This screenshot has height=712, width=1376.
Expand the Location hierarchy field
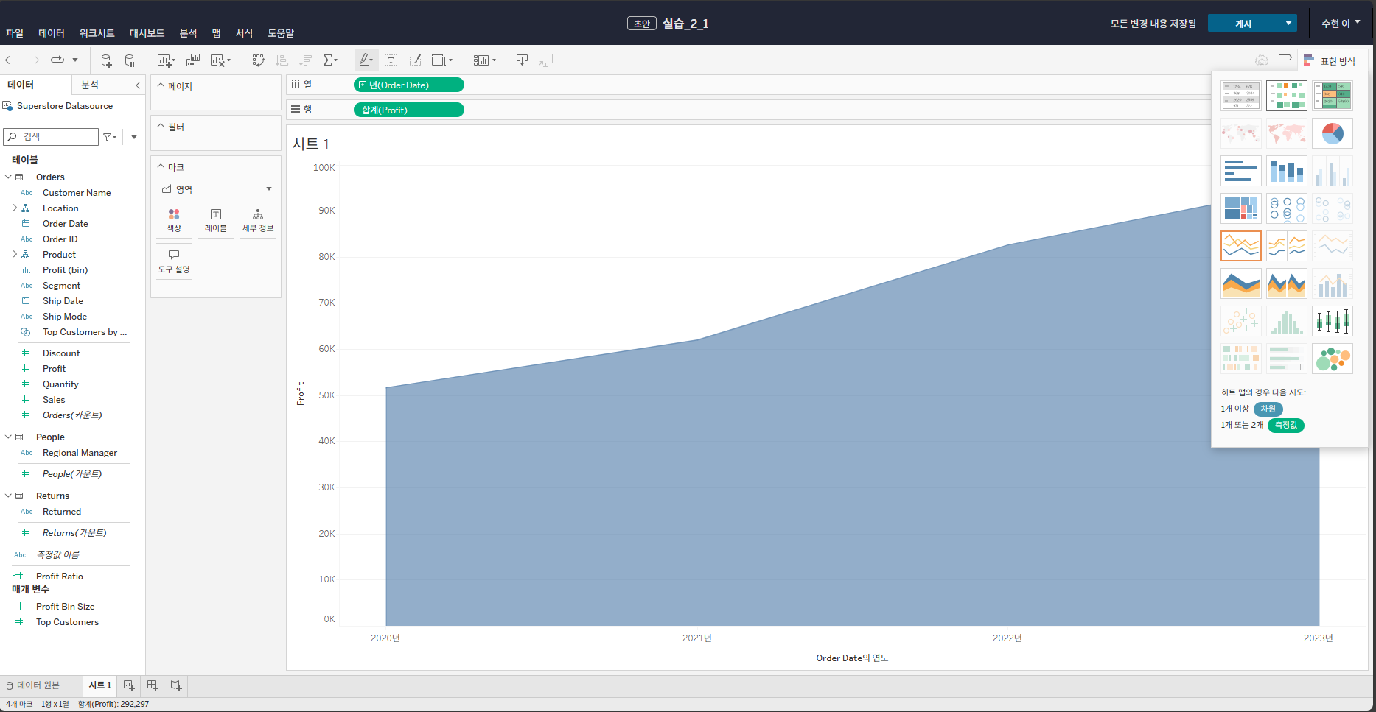15,208
